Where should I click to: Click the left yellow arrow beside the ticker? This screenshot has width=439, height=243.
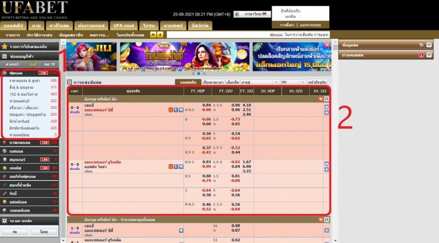[x=153, y=35]
